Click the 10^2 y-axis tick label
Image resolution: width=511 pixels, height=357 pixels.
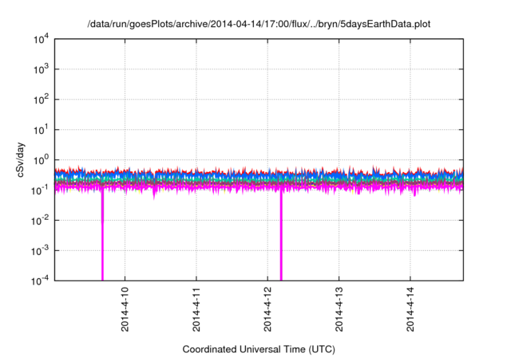42,100
